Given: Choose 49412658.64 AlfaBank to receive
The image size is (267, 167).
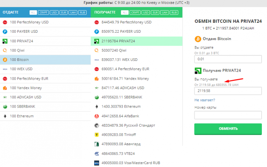Looking at the screenshot, I should [x=137, y=116].
